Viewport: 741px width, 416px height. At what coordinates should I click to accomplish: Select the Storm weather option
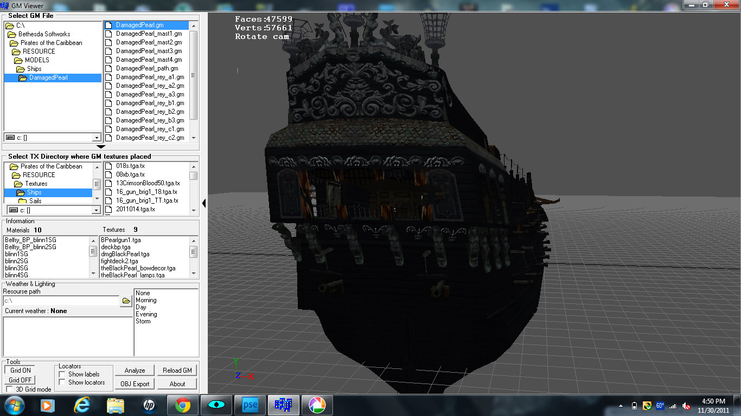click(143, 321)
